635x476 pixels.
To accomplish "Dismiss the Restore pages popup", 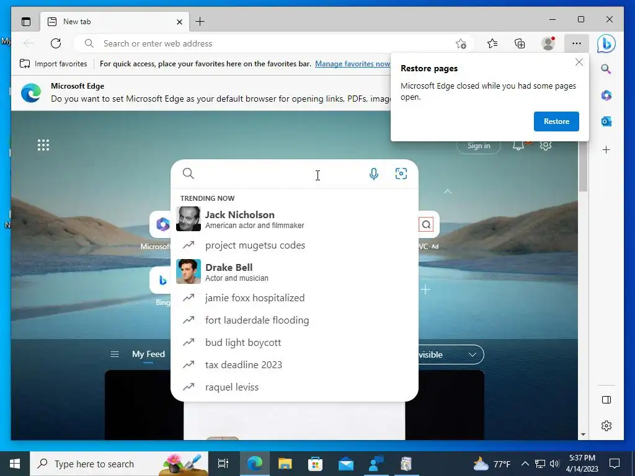I will point(579,62).
